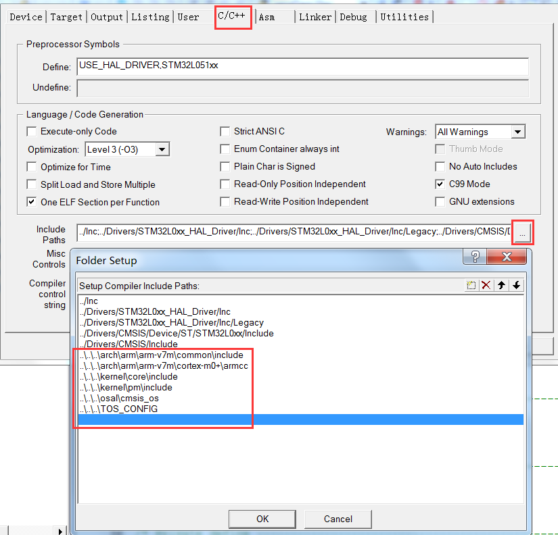558x535 pixels.
Task: Select the HAL_Driver/Inc/Legacy path
Action: tap(301, 322)
